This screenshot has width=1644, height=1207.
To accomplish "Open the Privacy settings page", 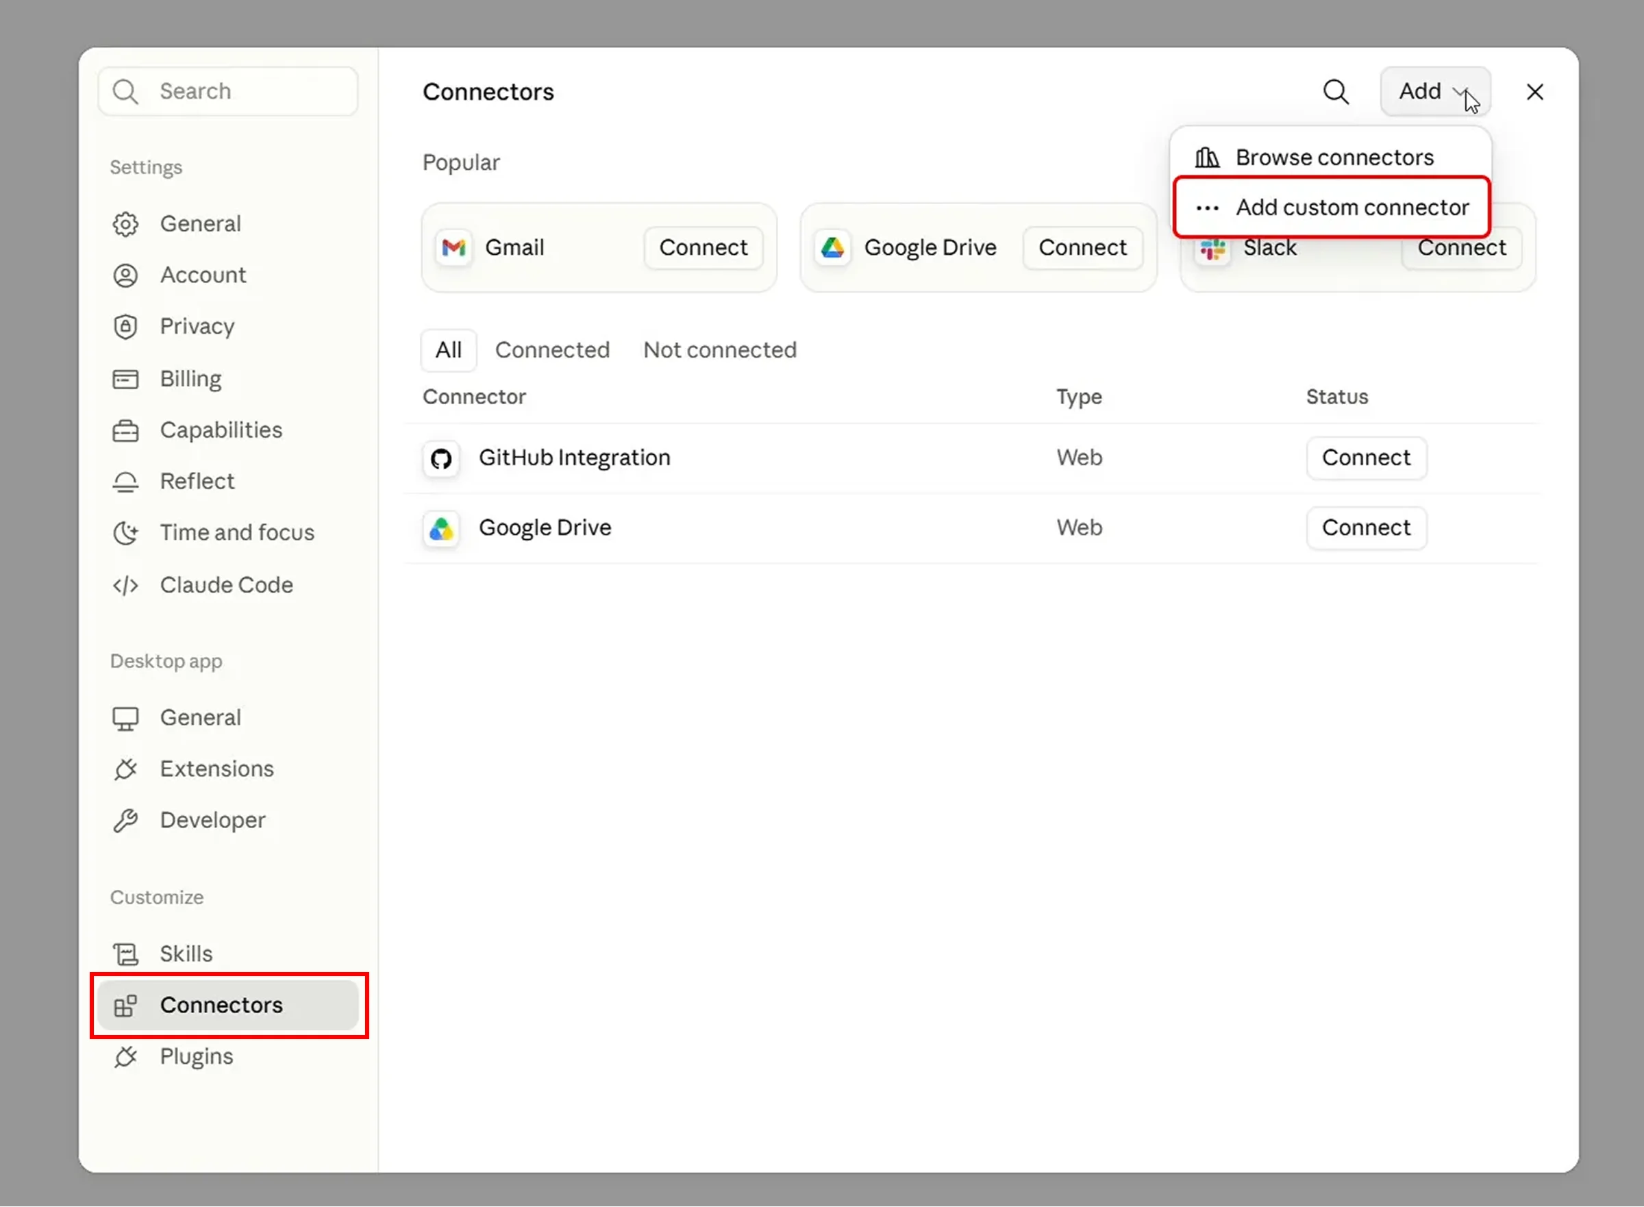I will point(228,327).
